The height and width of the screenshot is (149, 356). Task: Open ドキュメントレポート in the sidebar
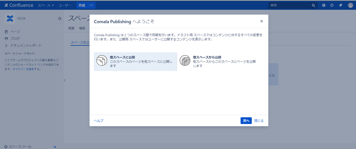coord(26,46)
